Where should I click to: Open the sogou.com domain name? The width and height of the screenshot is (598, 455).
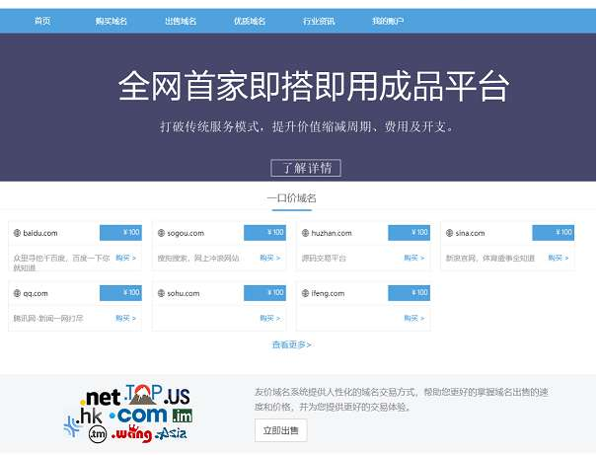tap(186, 233)
